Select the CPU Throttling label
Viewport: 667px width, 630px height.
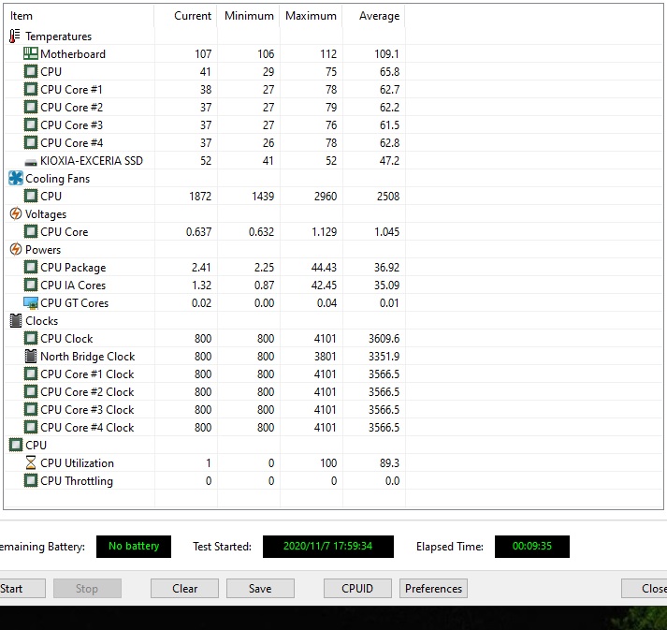click(x=77, y=481)
